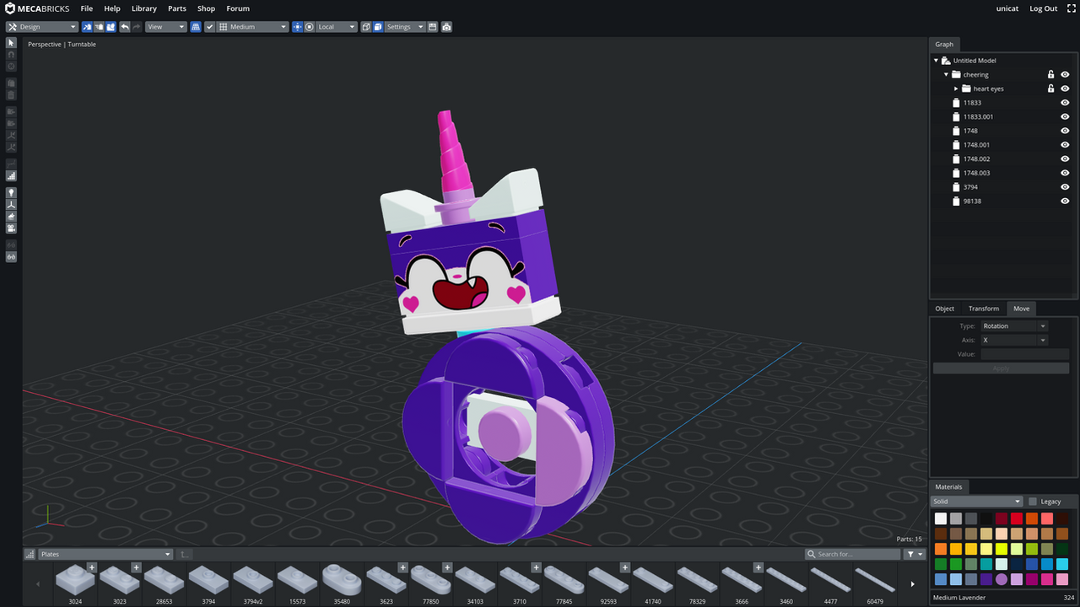The width and height of the screenshot is (1080, 607).
Task: Open the Solid material type dropdown
Action: (x=976, y=502)
